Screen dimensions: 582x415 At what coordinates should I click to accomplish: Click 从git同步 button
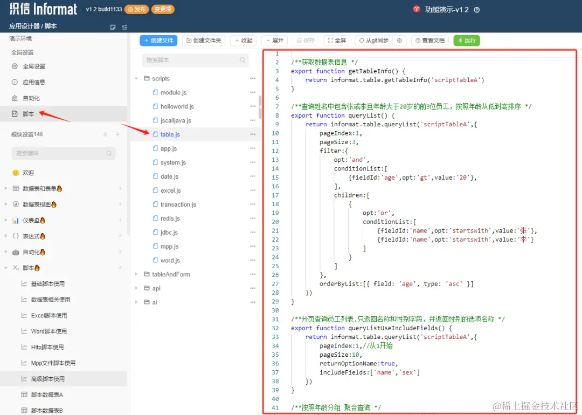click(x=374, y=40)
